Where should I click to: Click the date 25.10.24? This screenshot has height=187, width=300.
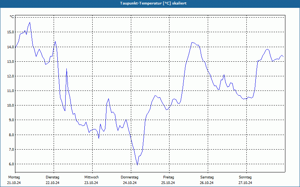click(x=168, y=183)
